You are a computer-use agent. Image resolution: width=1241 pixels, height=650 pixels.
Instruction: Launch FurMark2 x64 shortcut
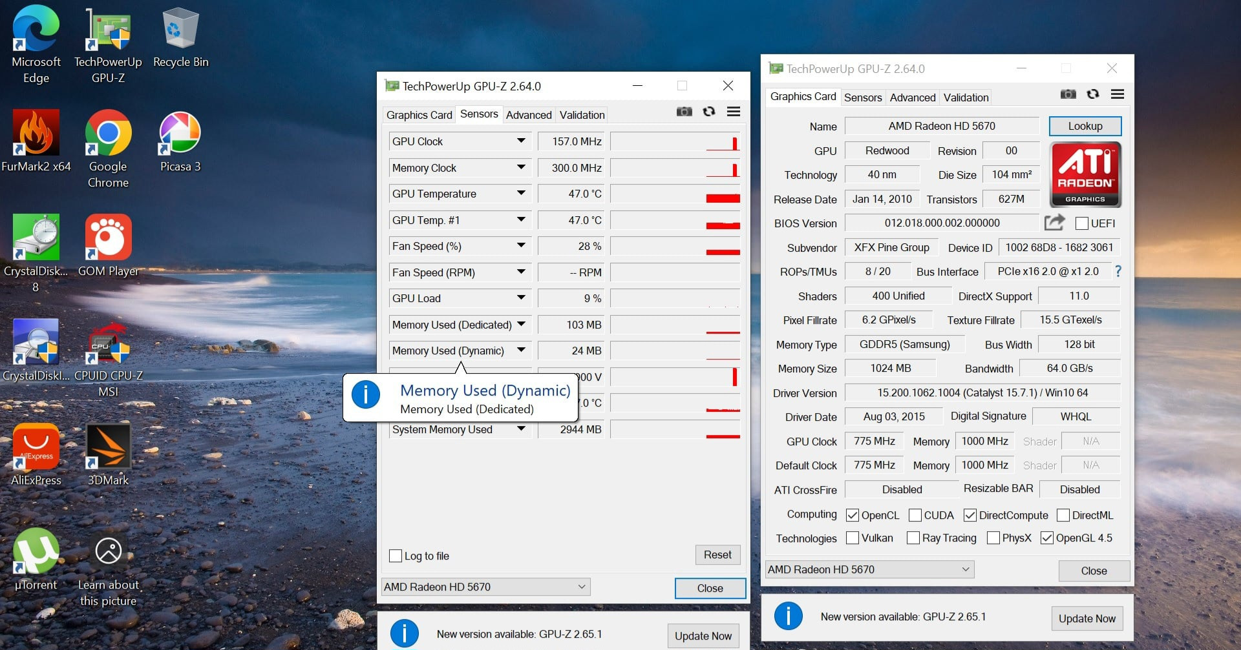point(36,141)
